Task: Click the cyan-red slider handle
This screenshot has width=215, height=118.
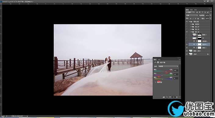Action: (x=166, y=72)
